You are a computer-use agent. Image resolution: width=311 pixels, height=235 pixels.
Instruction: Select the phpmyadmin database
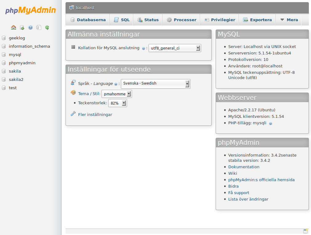[22, 63]
